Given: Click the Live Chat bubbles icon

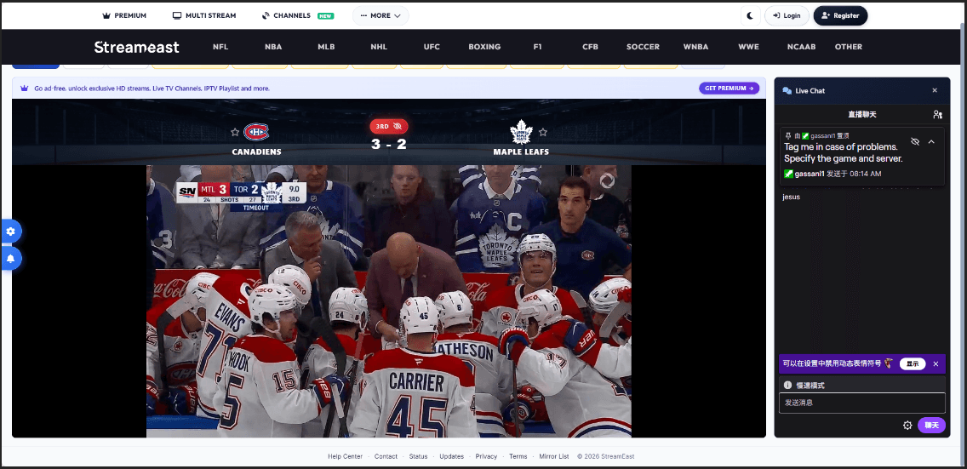Looking at the screenshot, I should point(787,90).
